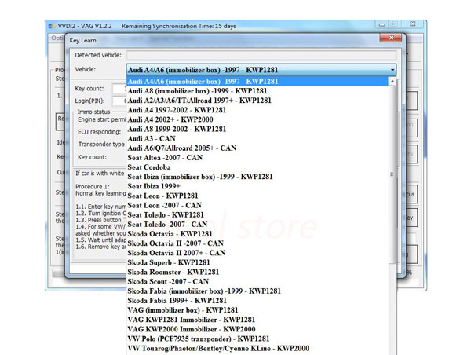Image resolution: width=471 pixels, height=355 pixels.
Task: Click the VVDI2 app icon in title bar
Action: click(52, 26)
